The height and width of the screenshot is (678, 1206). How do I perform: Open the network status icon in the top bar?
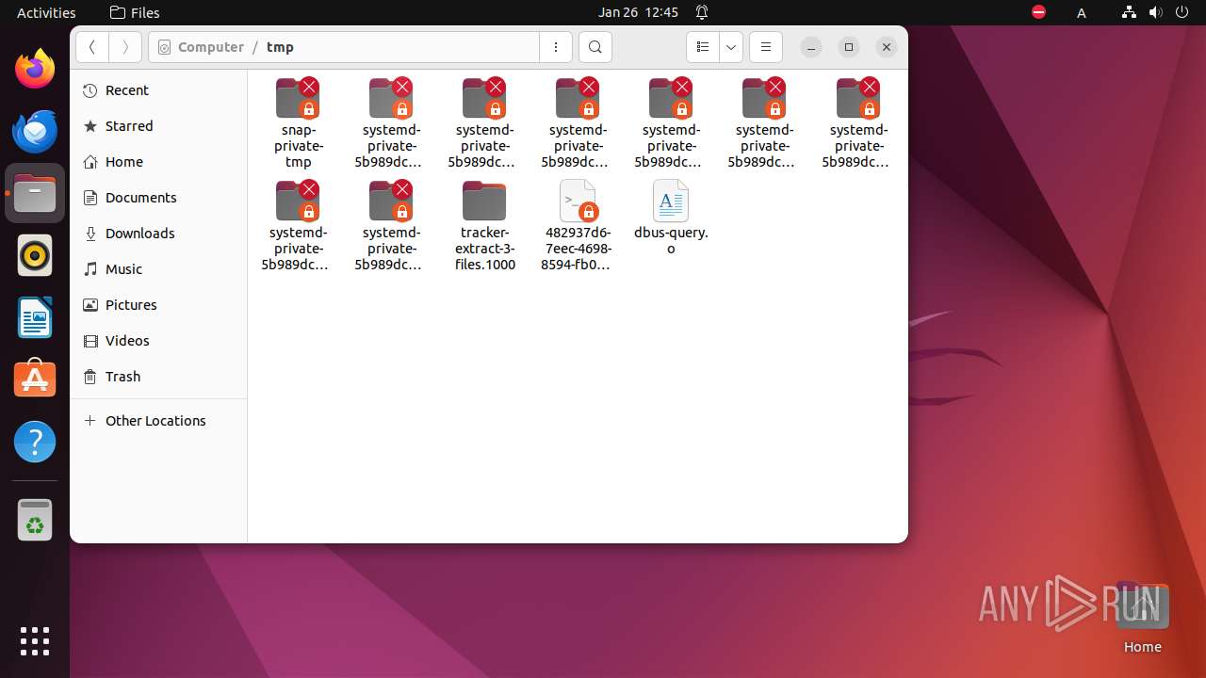click(1129, 12)
